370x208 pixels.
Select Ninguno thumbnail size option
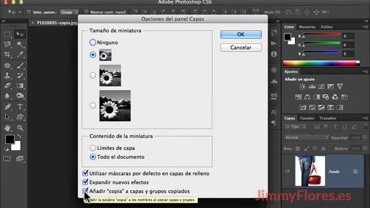92,42
